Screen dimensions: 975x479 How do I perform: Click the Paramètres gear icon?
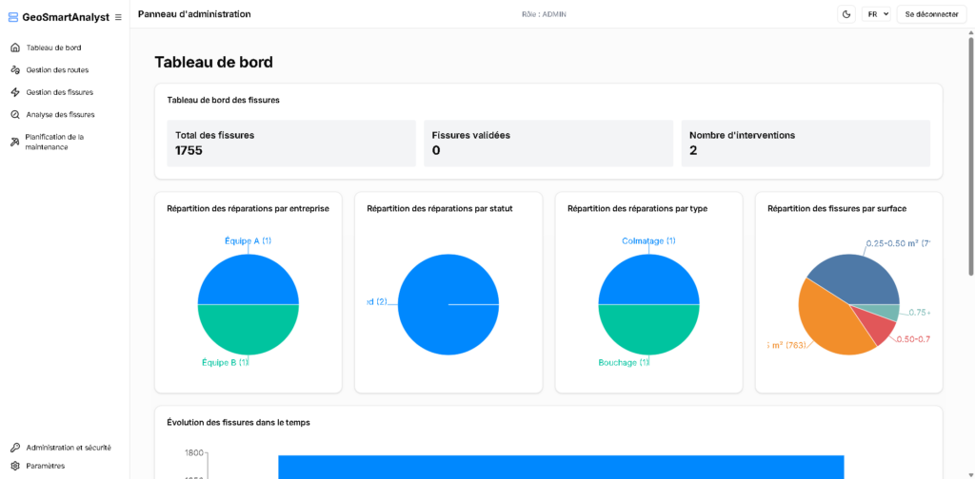pyautogui.click(x=15, y=466)
